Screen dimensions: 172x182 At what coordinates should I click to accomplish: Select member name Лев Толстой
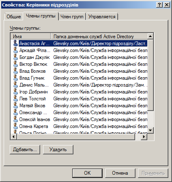point(32,99)
